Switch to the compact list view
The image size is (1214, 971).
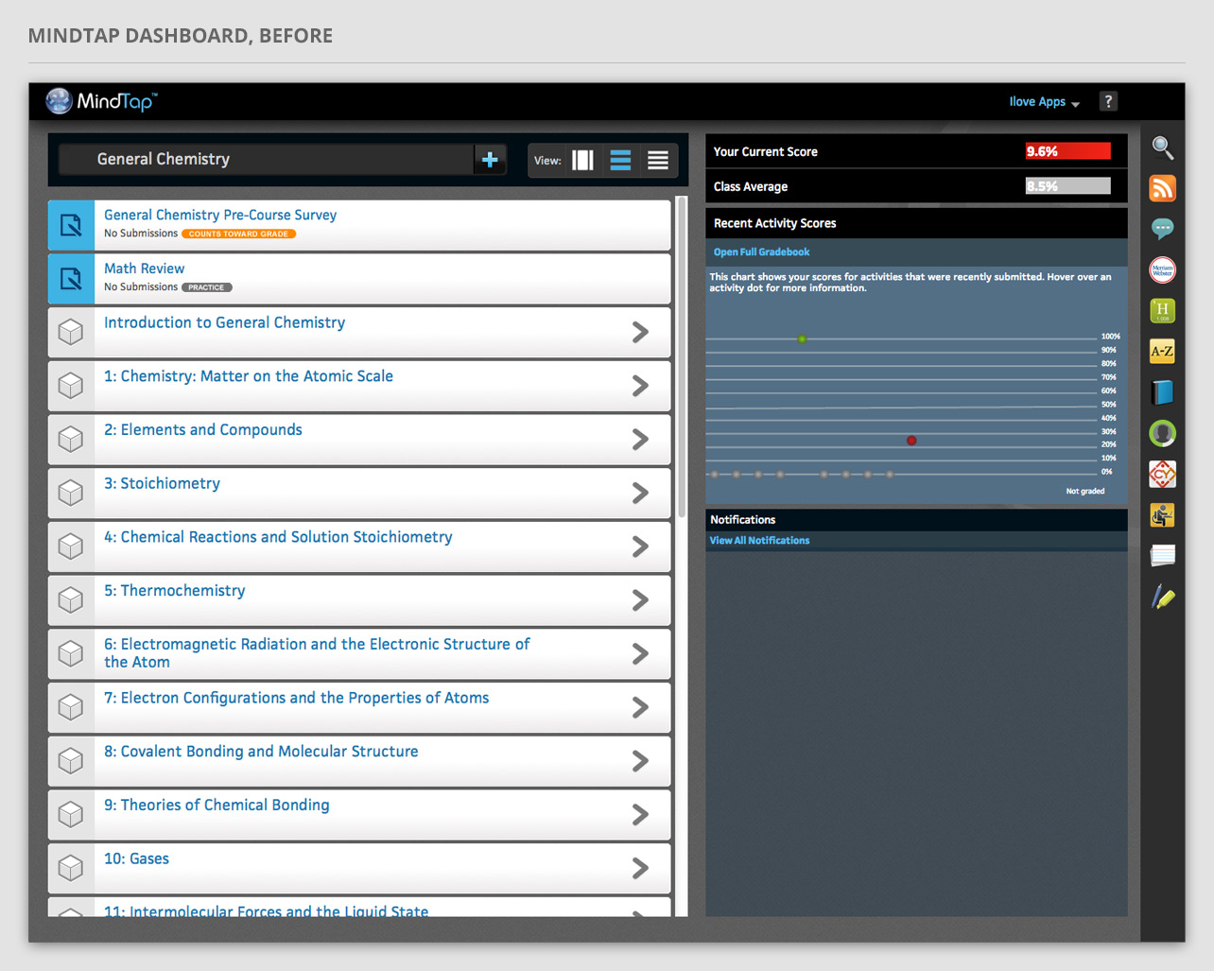click(x=658, y=160)
